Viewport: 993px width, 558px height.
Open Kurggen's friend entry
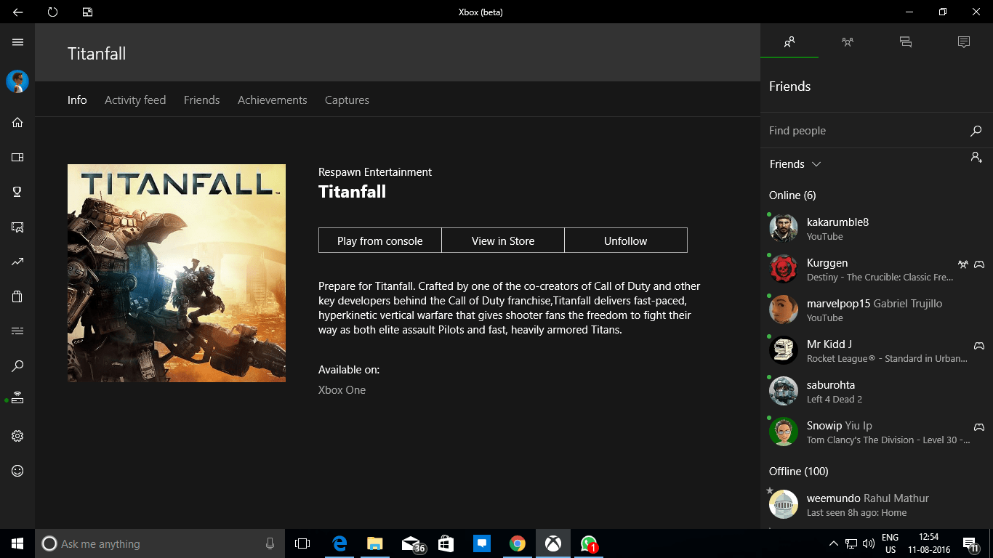pyautogui.click(x=877, y=269)
